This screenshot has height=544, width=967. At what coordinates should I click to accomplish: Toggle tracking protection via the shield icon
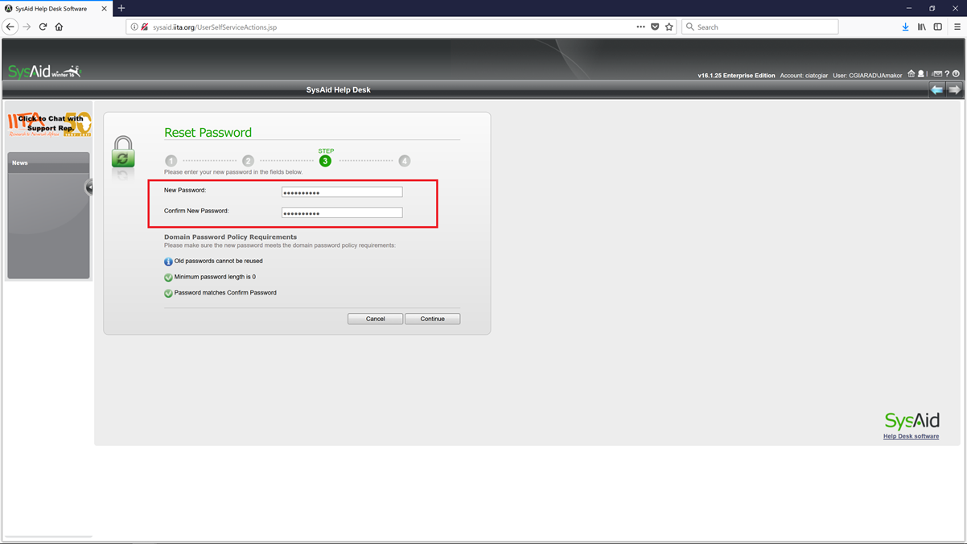[653, 27]
